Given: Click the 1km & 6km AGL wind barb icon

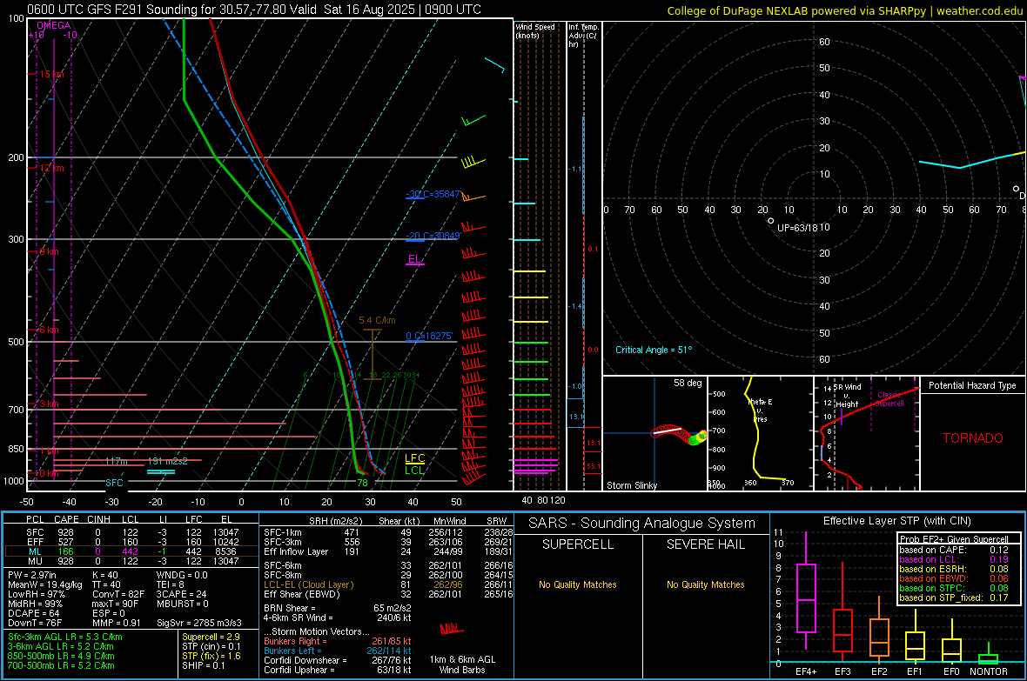Looking at the screenshot, I should (x=452, y=630).
